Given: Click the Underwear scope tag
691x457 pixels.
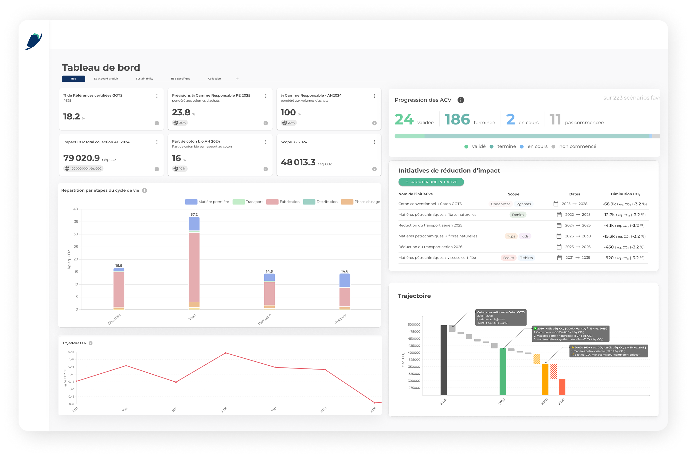Looking at the screenshot, I should pyautogui.click(x=501, y=204).
